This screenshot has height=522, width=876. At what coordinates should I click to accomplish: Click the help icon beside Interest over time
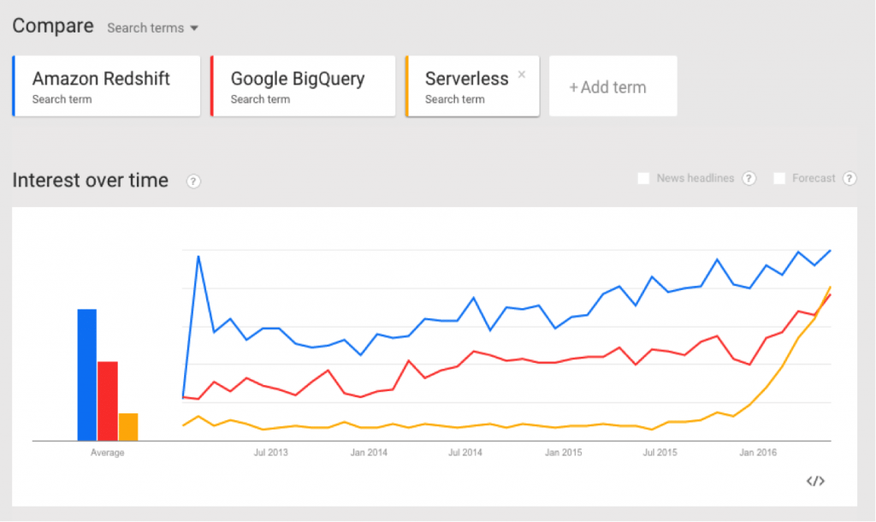click(x=193, y=181)
